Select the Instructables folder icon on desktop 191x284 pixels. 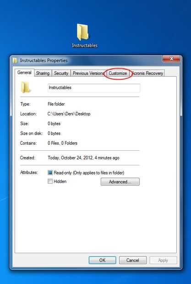click(83, 32)
